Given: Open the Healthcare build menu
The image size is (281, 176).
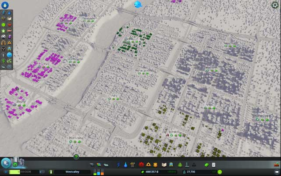Looking at the screenshot, I should 141,165.
